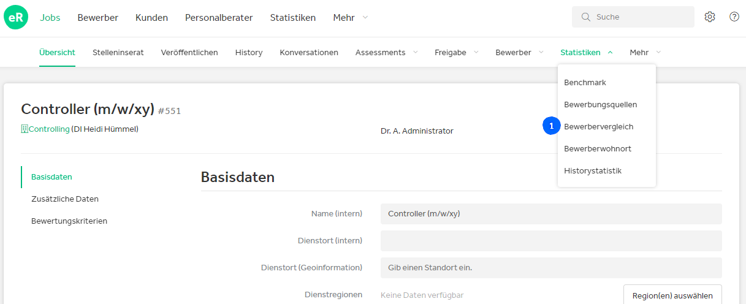This screenshot has width=746, height=304.
Task: Choose Benchmark in the Statistiken menu
Action: (585, 83)
